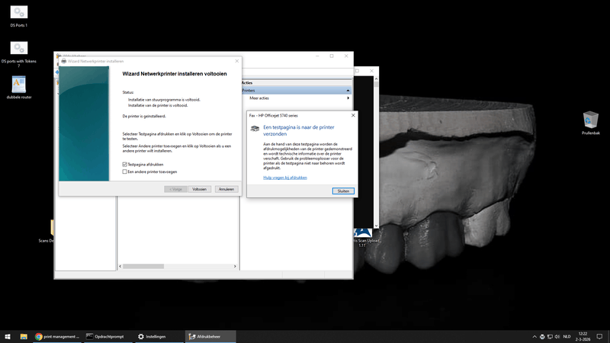Open the Hulp vragen bij afdrukken link
This screenshot has height=343, width=610.
[285, 178]
